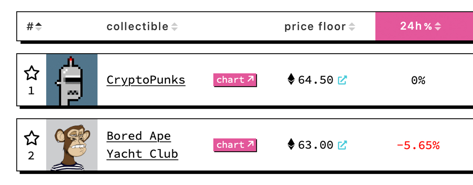Open Bored Ape price floor external link icon
473x185 pixels.
[343, 145]
